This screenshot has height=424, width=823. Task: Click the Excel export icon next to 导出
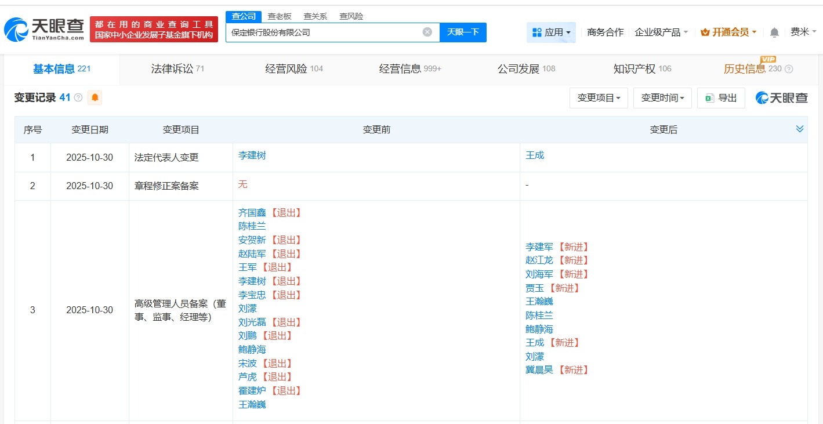click(709, 97)
